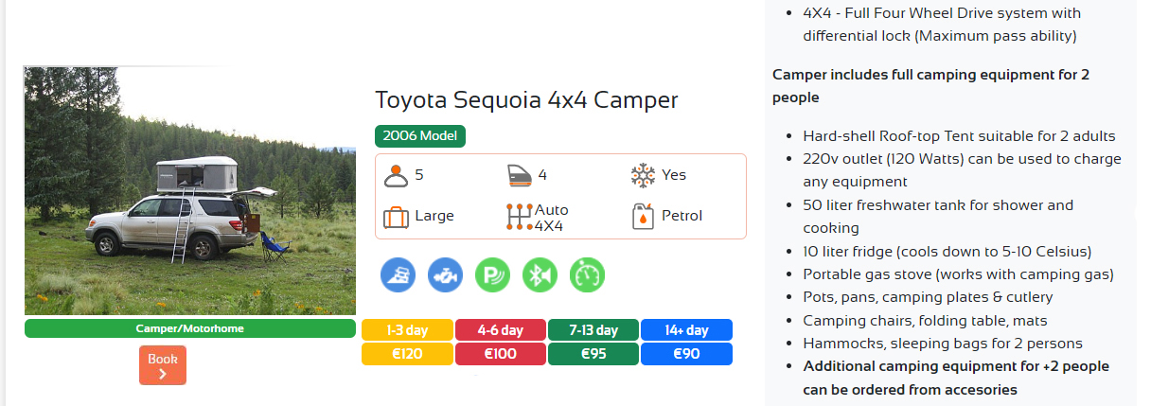The height and width of the screenshot is (406, 1151).
Task: Click the green parking sensor icon
Action: coord(492,275)
